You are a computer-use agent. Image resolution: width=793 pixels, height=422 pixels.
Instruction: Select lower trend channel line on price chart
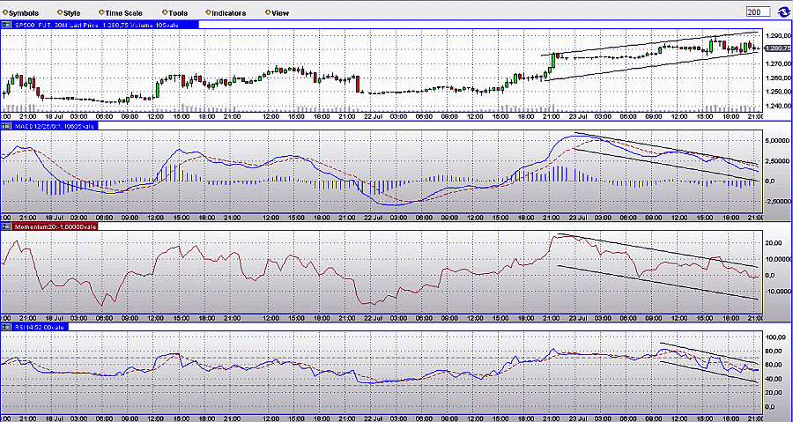[x=650, y=66]
